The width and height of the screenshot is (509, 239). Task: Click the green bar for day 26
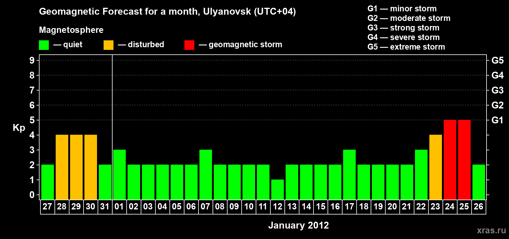point(479,182)
